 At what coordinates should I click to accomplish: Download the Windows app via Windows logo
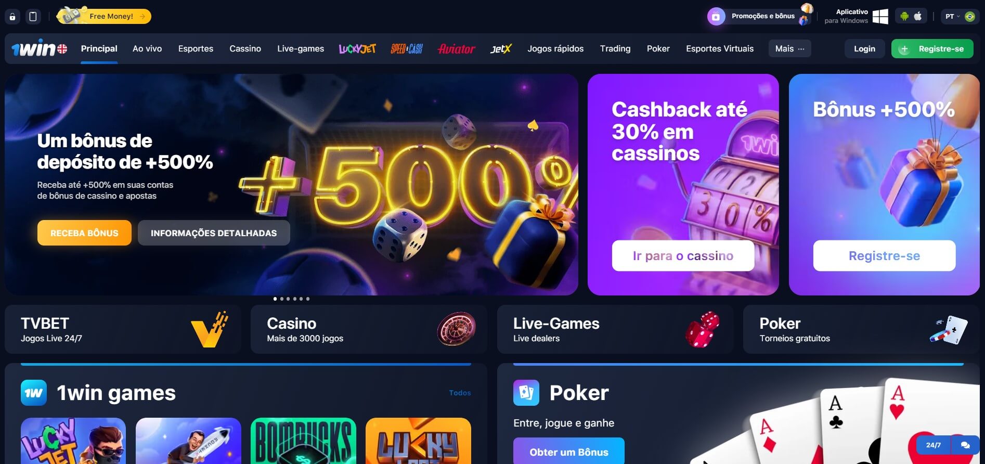(880, 16)
